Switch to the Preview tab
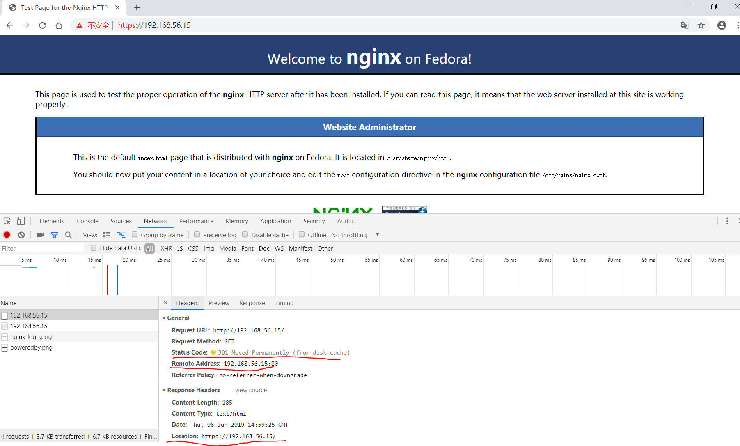Screen dimensions: 740x446 point(219,303)
